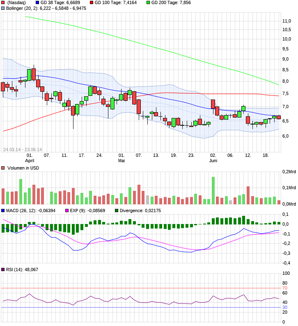Click the red Nasdaq legend swatch
This screenshot has width=298, height=326.
[x=3, y=3]
